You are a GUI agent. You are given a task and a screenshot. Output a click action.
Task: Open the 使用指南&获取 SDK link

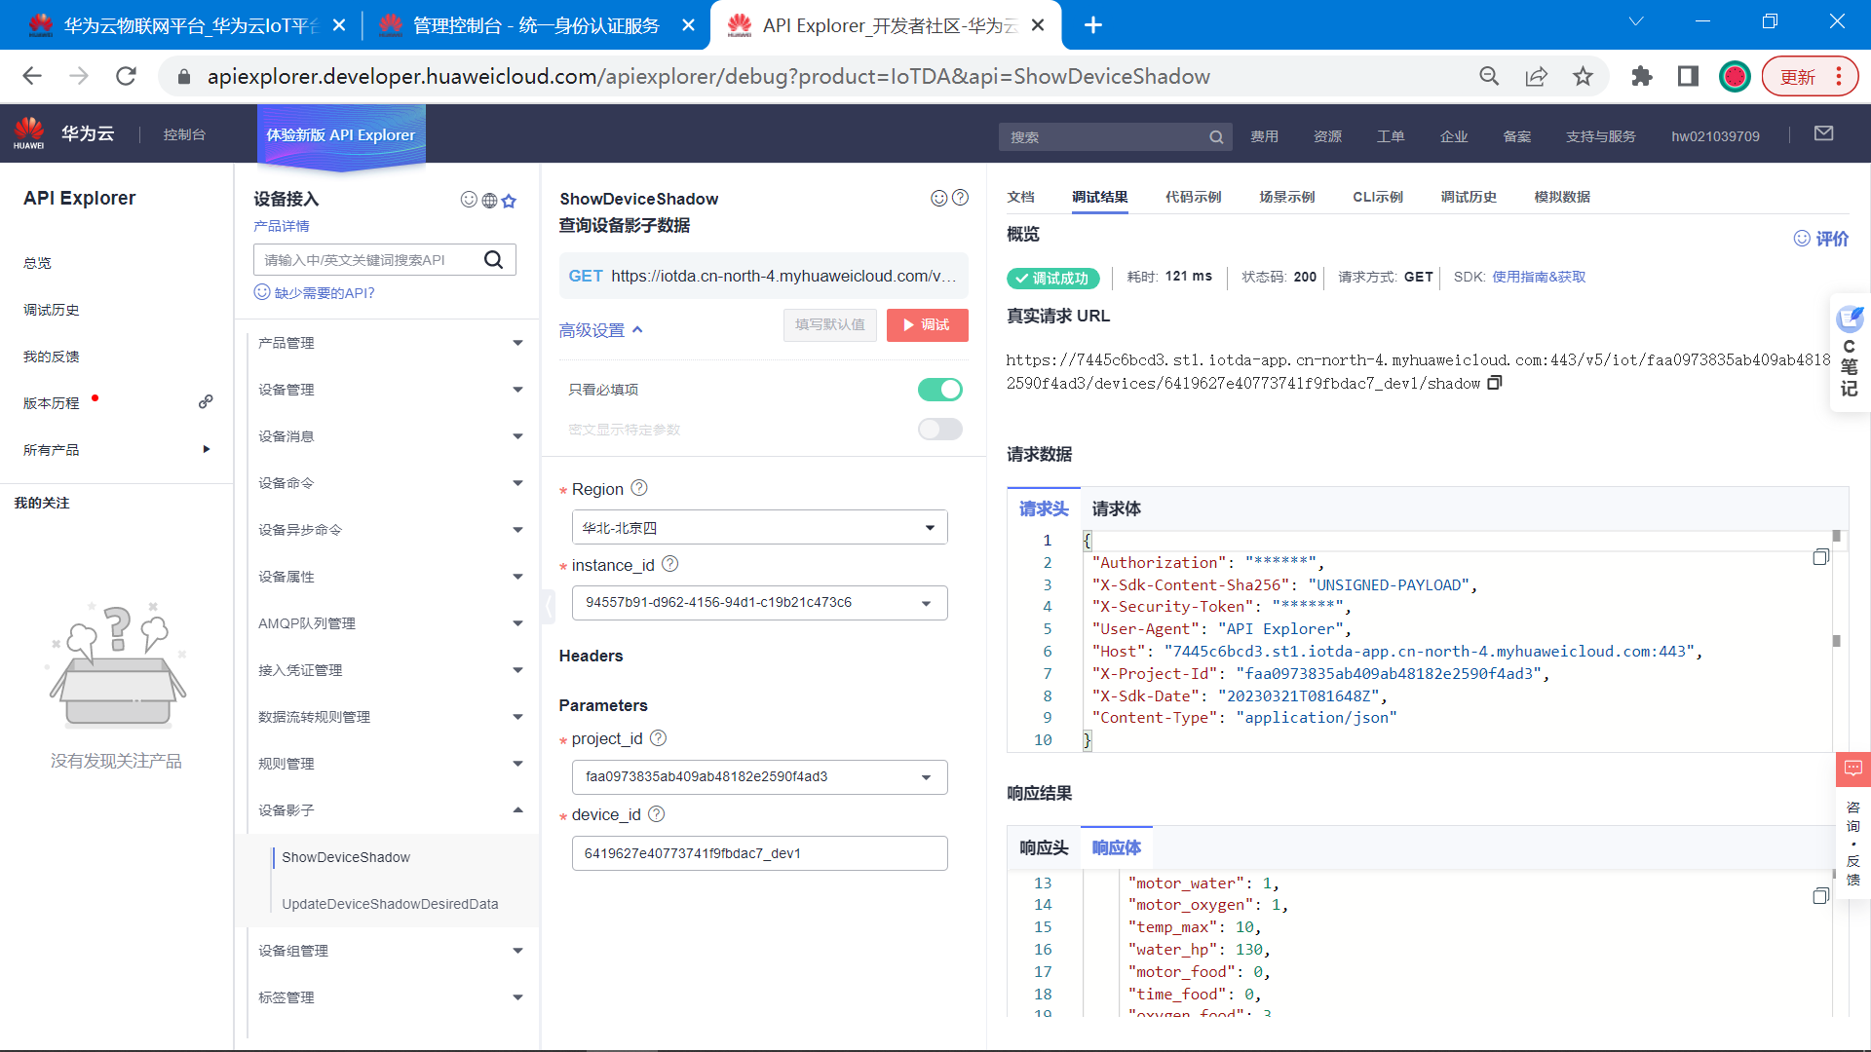point(1539,277)
